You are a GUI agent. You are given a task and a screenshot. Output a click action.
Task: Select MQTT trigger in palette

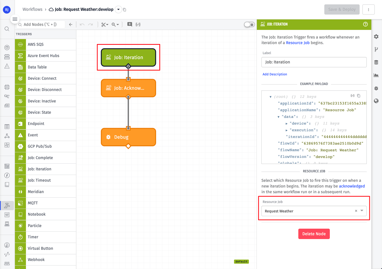click(45, 203)
